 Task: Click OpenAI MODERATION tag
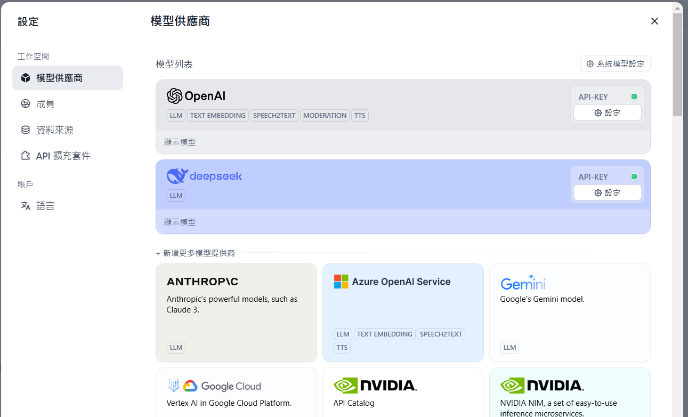pyautogui.click(x=325, y=115)
